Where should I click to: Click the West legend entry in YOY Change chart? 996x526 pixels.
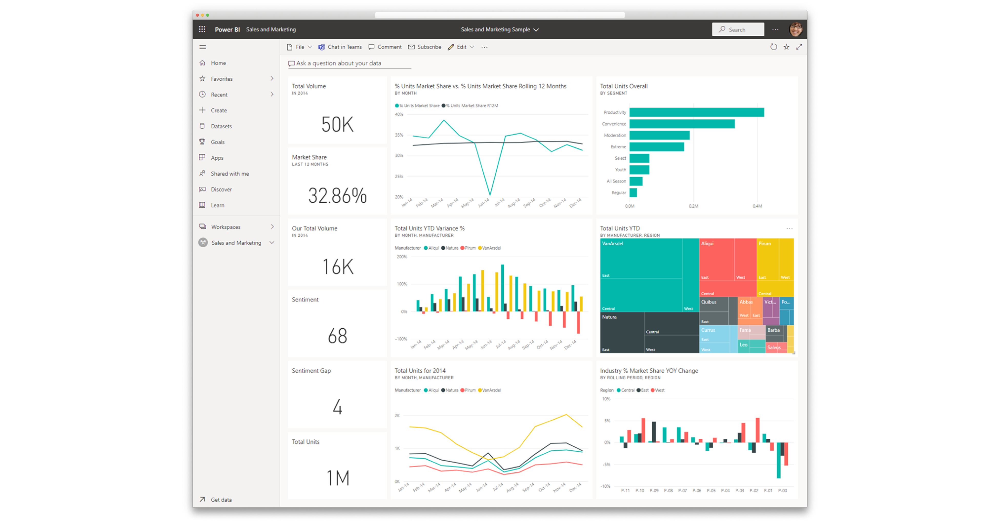(x=658, y=390)
